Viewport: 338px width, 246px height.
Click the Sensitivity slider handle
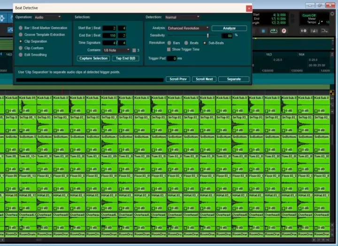[207, 35]
